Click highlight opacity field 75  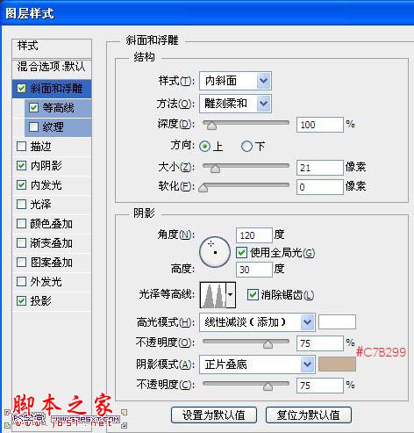click(320, 343)
